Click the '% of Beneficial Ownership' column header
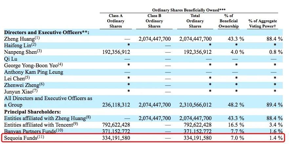The height and width of the screenshot is (144, 289). pyautogui.click(x=229, y=21)
